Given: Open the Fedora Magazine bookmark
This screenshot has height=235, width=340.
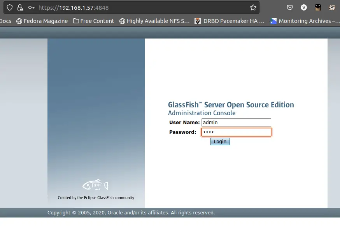Looking at the screenshot, I should click(x=42, y=21).
